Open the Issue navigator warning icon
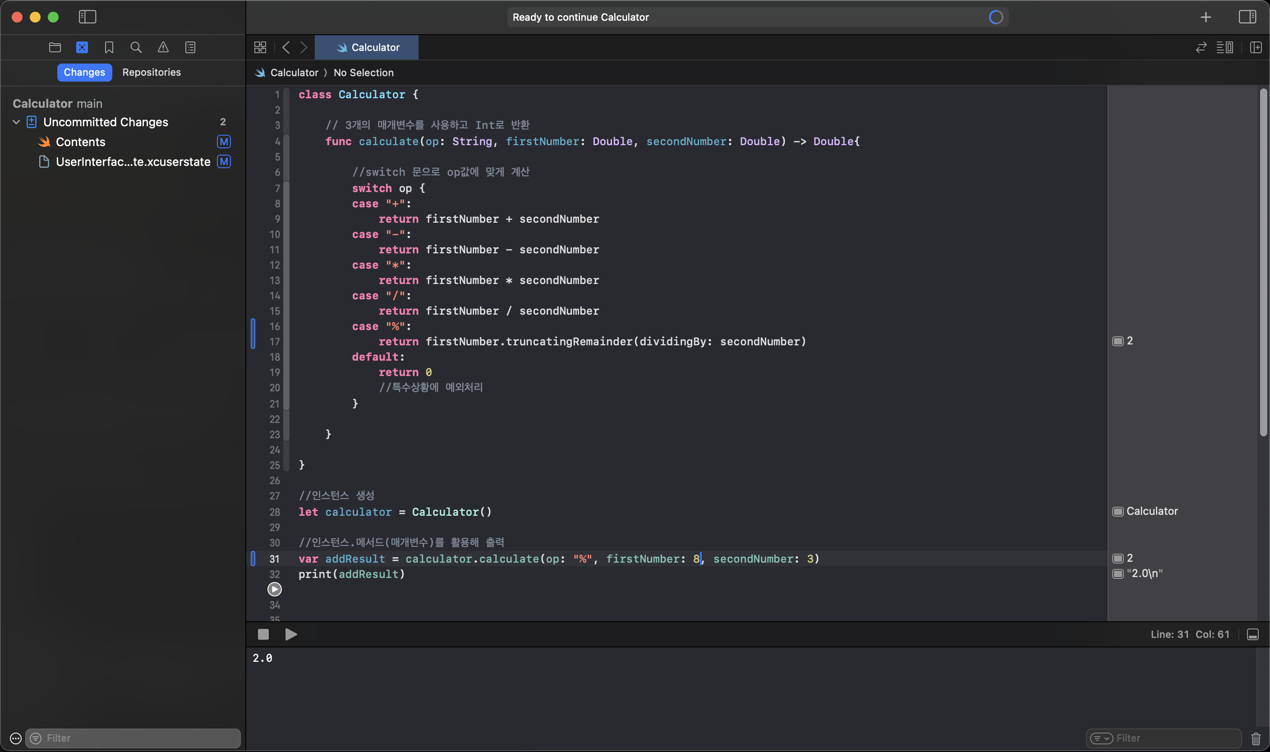1270x752 pixels. [163, 47]
